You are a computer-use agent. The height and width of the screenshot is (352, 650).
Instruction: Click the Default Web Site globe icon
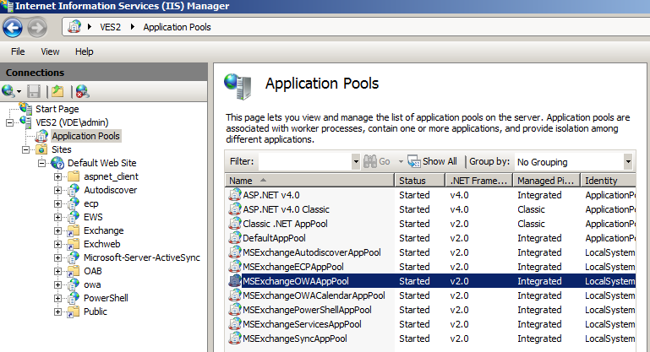(57, 163)
